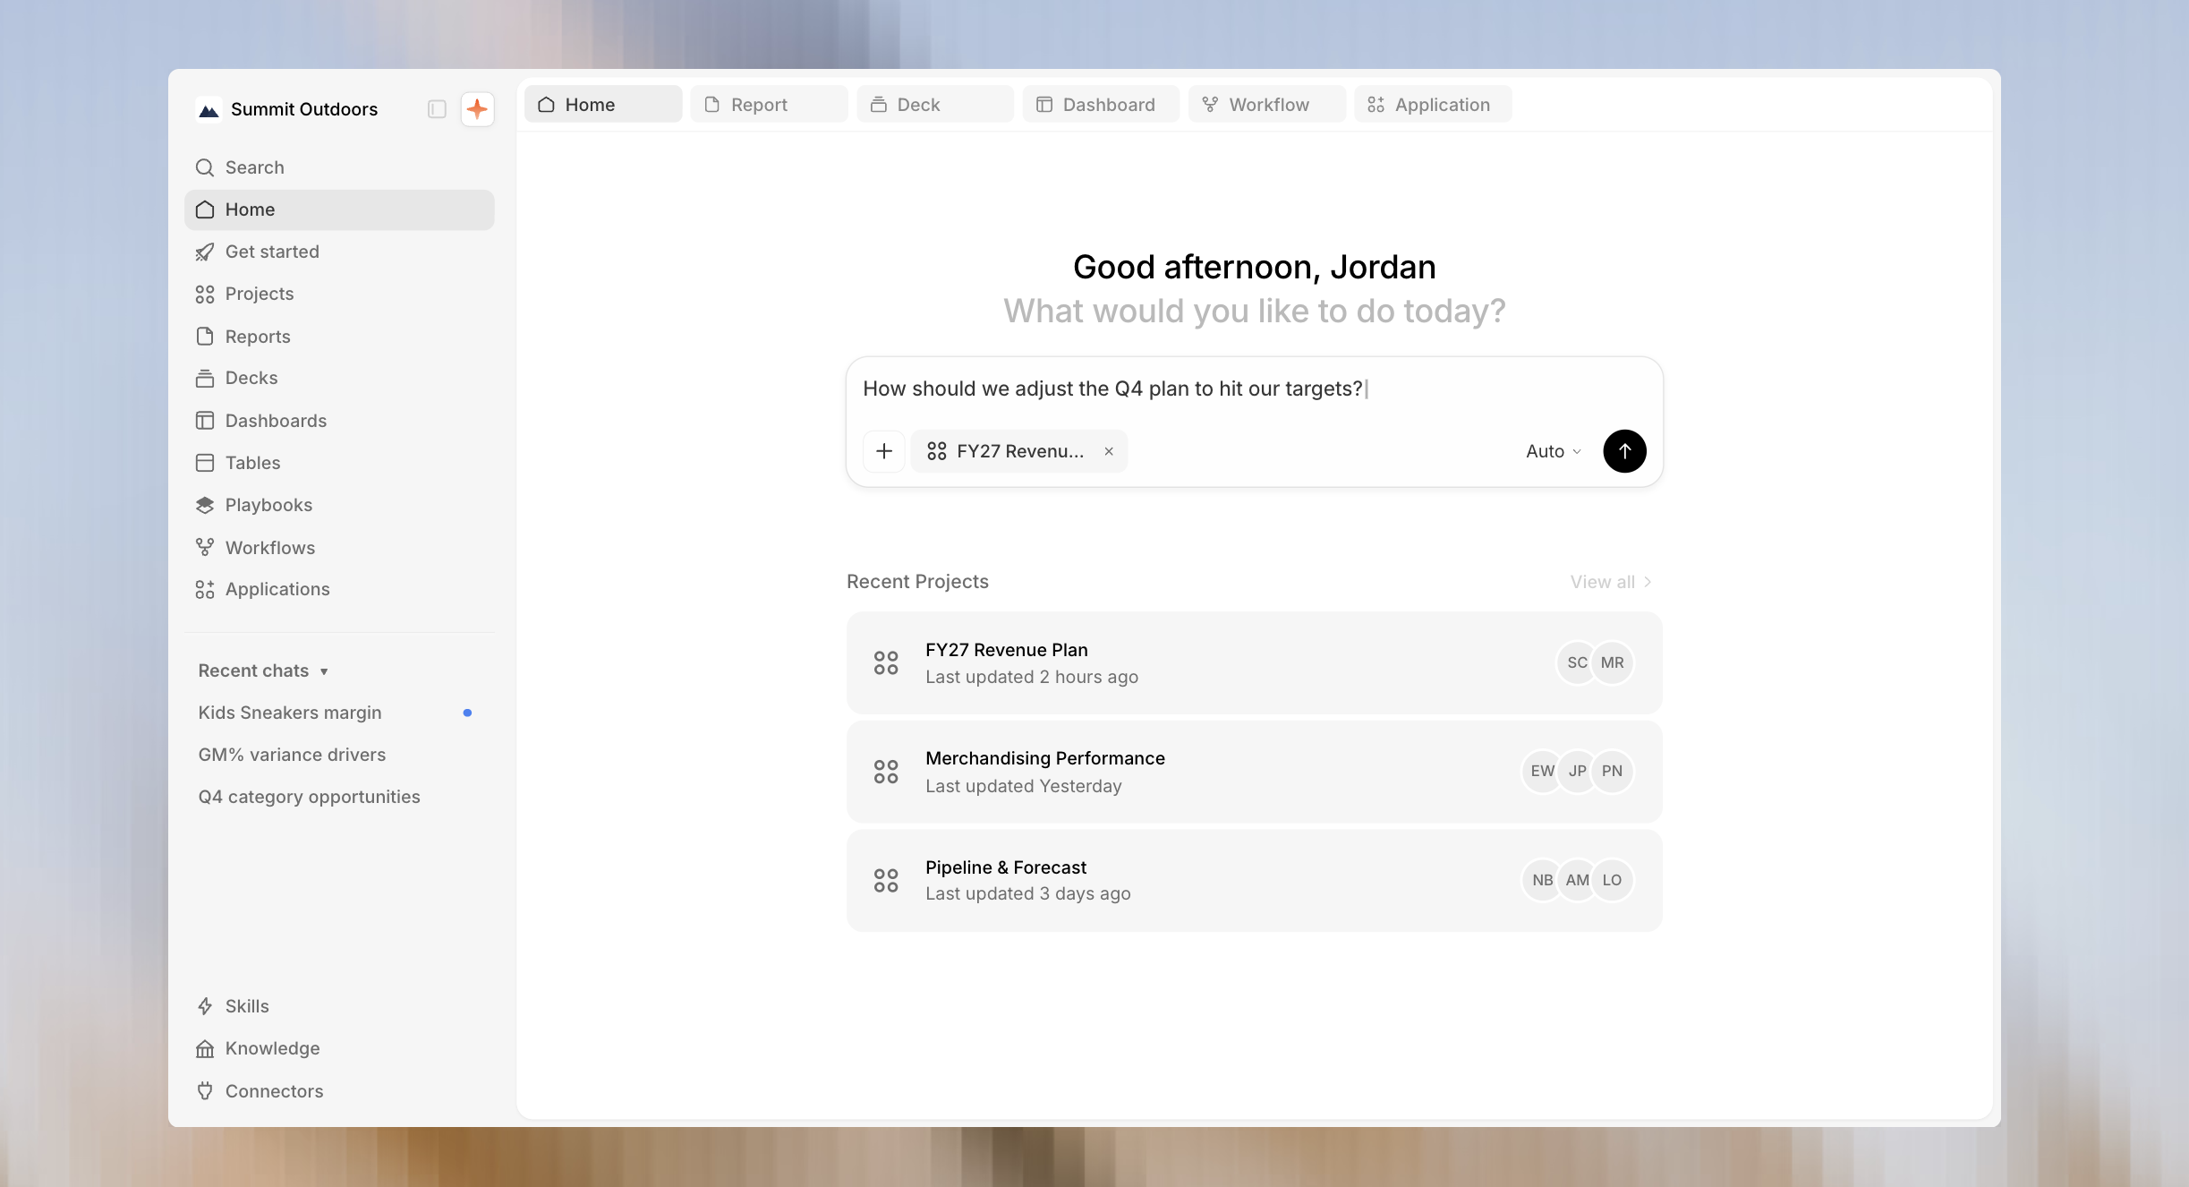
Task: Open Tables in the sidebar
Action: (339, 463)
